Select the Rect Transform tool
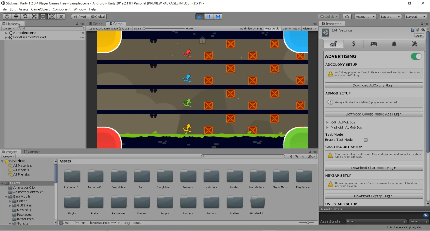The height and width of the screenshot is (231, 430). tap(43, 16)
